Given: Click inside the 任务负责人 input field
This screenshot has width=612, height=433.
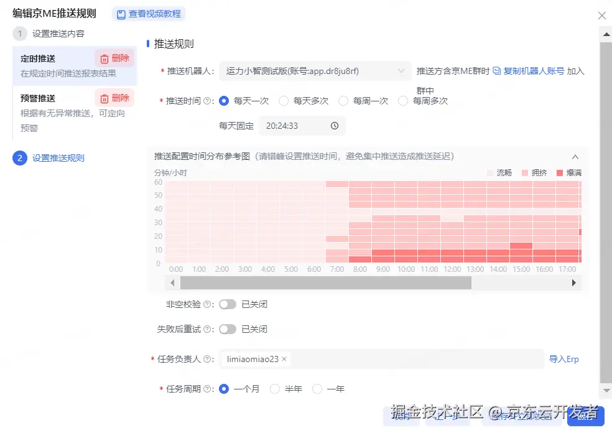Looking at the screenshot, I should click(381, 359).
